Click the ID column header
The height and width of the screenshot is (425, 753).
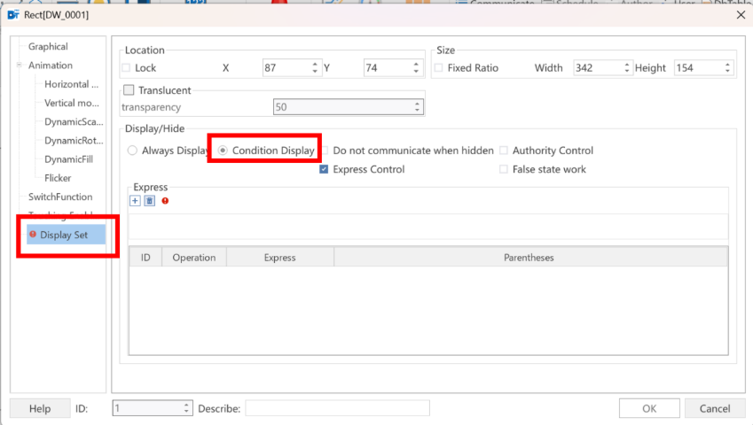coord(145,258)
